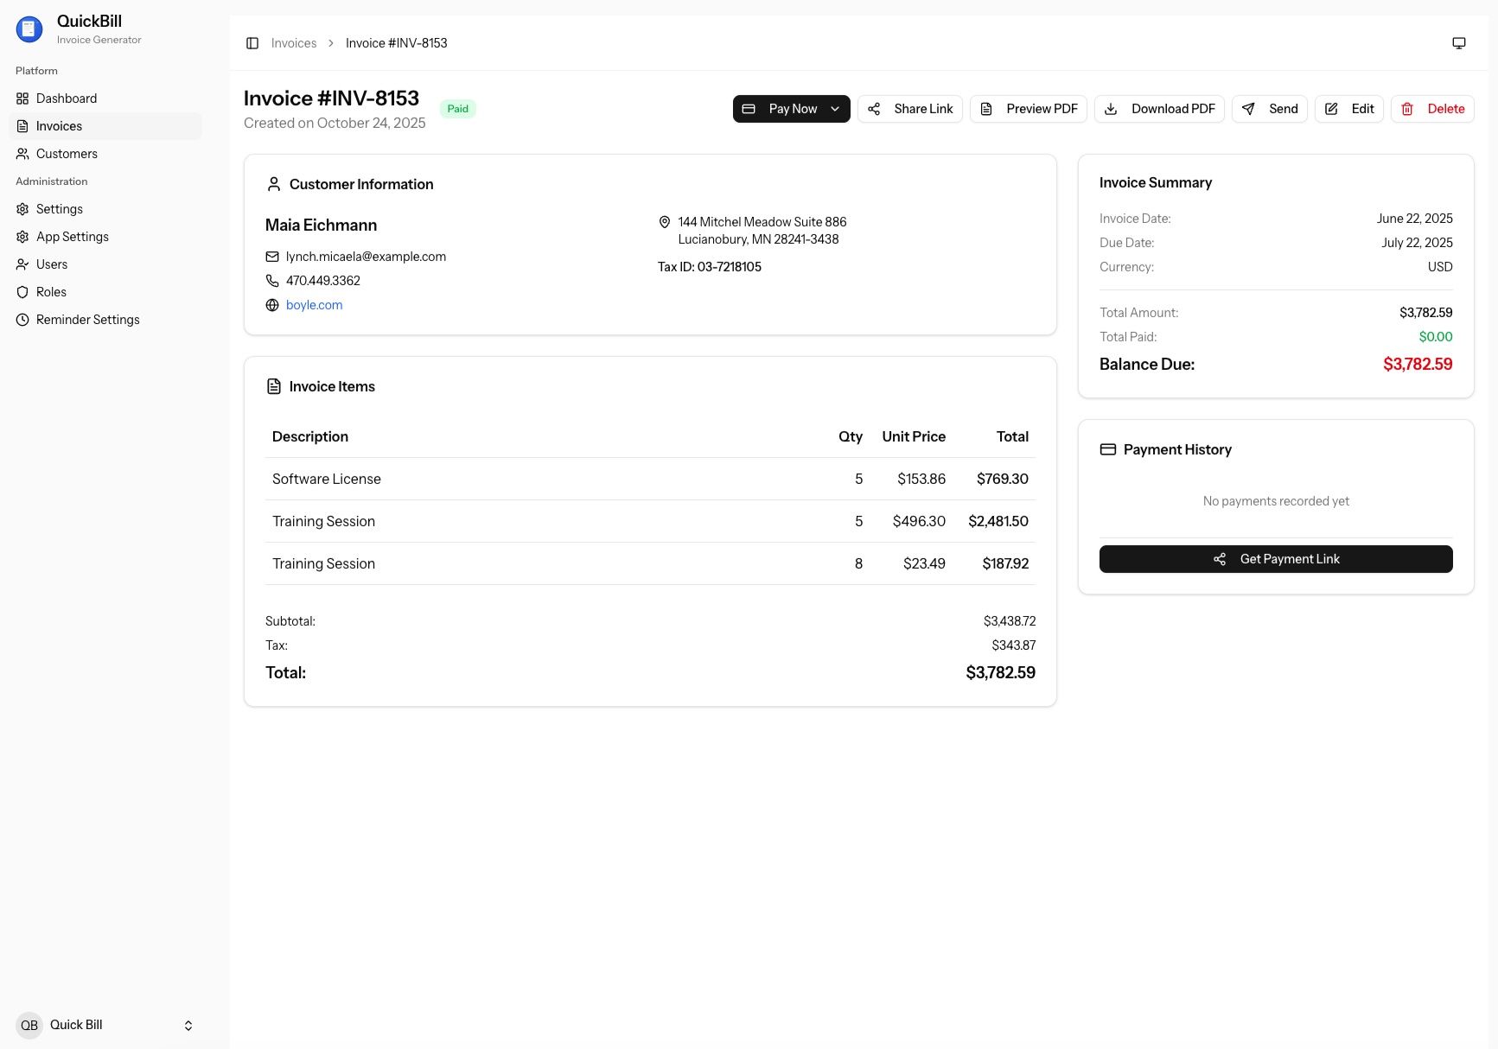
Task: Open the boyle.com website link
Action: click(x=314, y=305)
